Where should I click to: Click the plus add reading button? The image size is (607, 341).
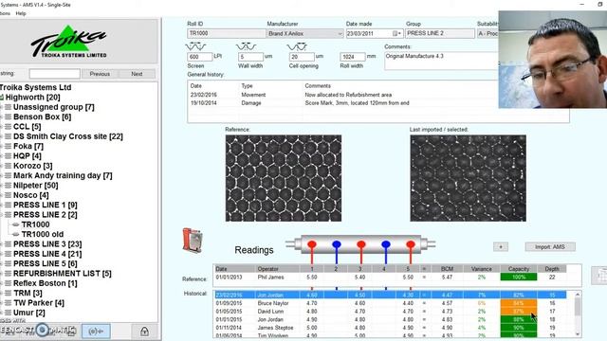coord(501,246)
